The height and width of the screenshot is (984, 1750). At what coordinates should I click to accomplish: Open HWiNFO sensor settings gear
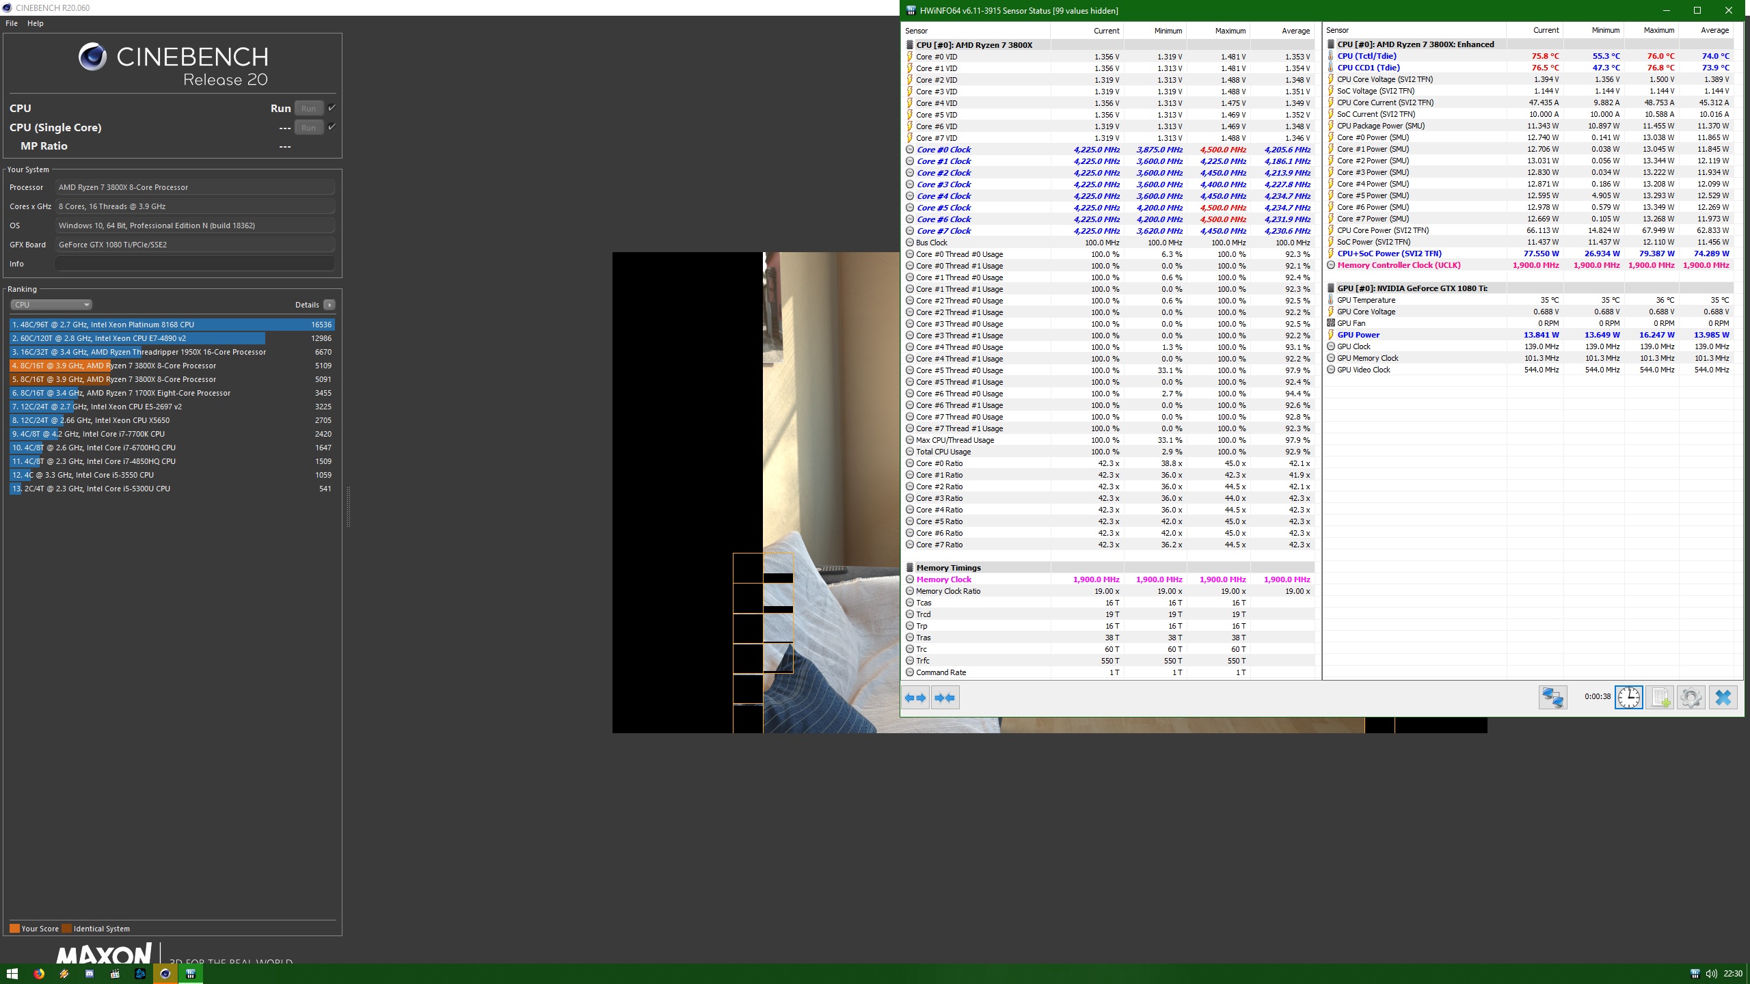(x=1691, y=698)
